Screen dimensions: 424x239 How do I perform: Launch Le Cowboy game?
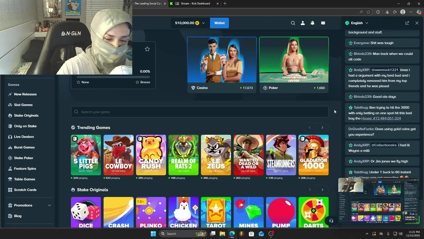pyautogui.click(x=118, y=155)
